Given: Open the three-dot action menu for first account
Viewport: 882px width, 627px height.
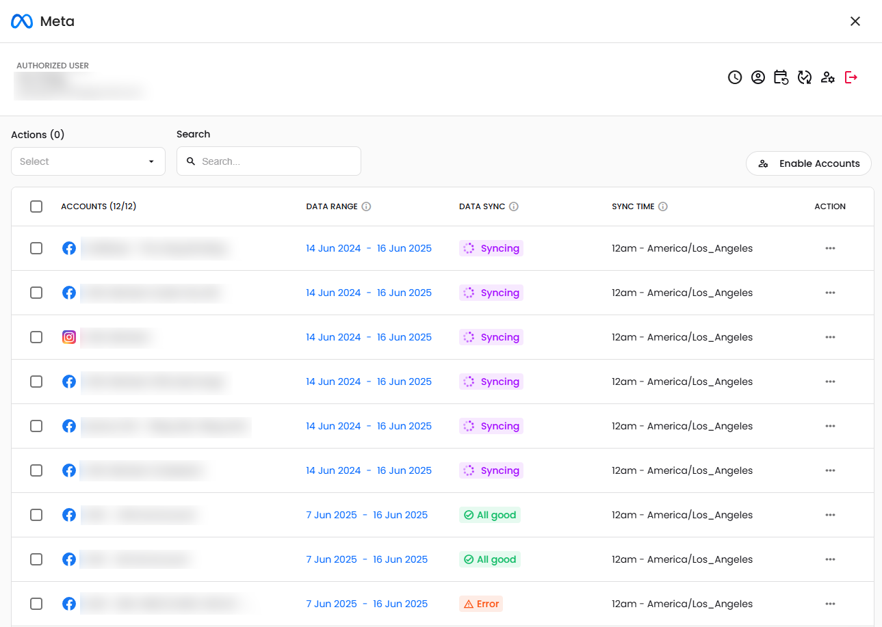Looking at the screenshot, I should pyautogui.click(x=830, y=248).
